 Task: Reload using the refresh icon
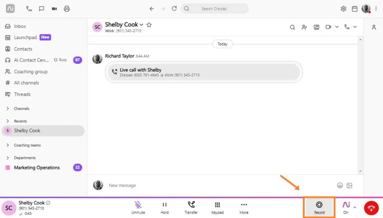click(x=174, y=9)
